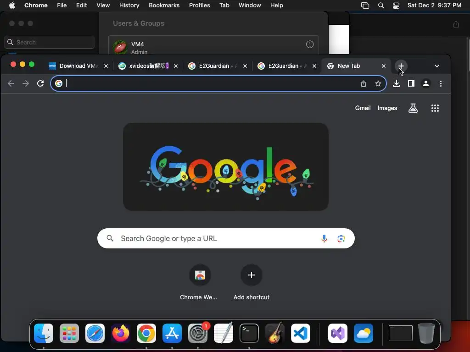Image resolution: width=470 pixels, height=352 pixels.
Task: Open the Bookmarks menu
Action: 164,5
